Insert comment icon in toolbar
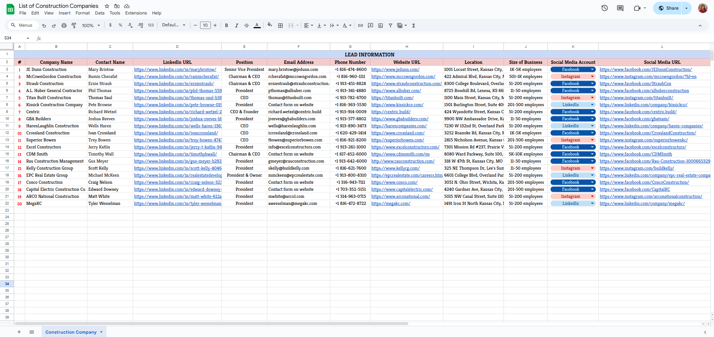Viewport: 714px width, 337px height. pos(370,26)
